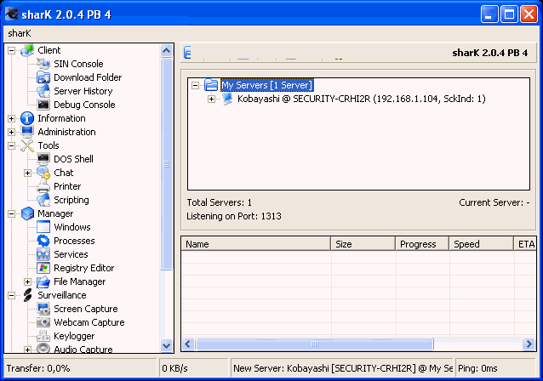Click the Download Folder icon

tap(43, 77)
